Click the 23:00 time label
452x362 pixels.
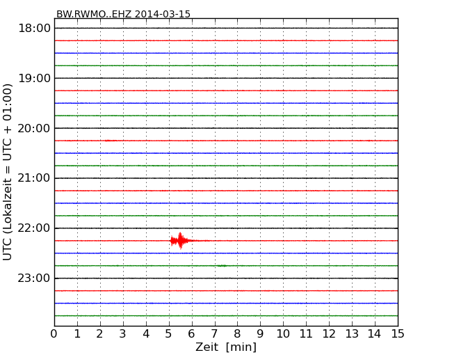[34, 278]
